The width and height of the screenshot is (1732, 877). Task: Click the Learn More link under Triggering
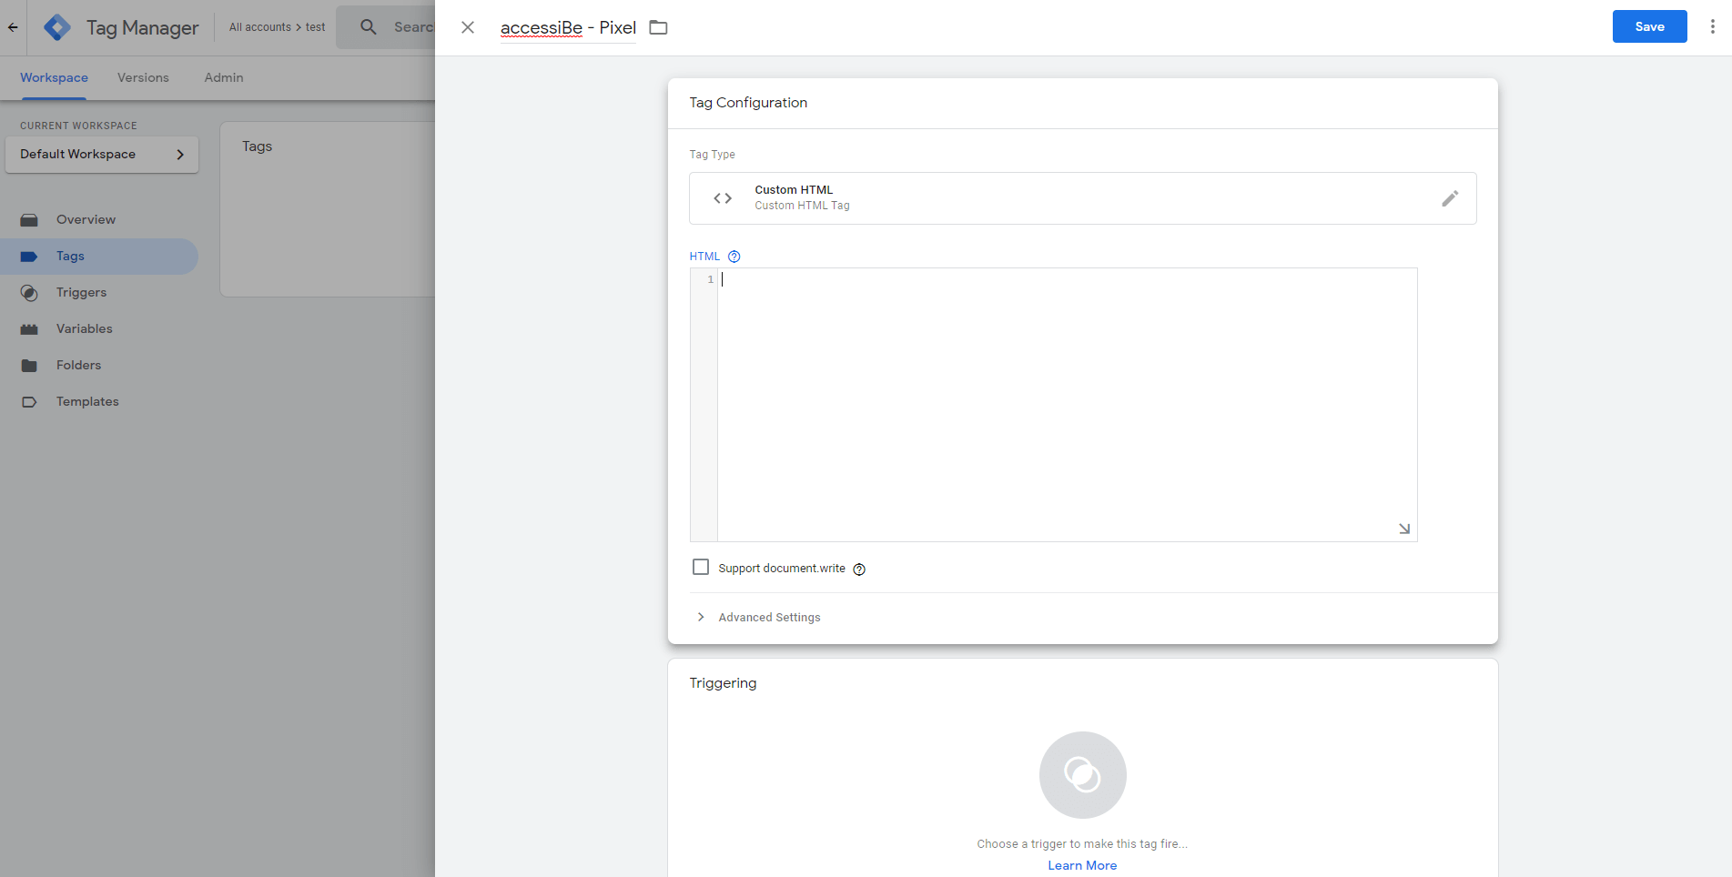[1082, 864]
